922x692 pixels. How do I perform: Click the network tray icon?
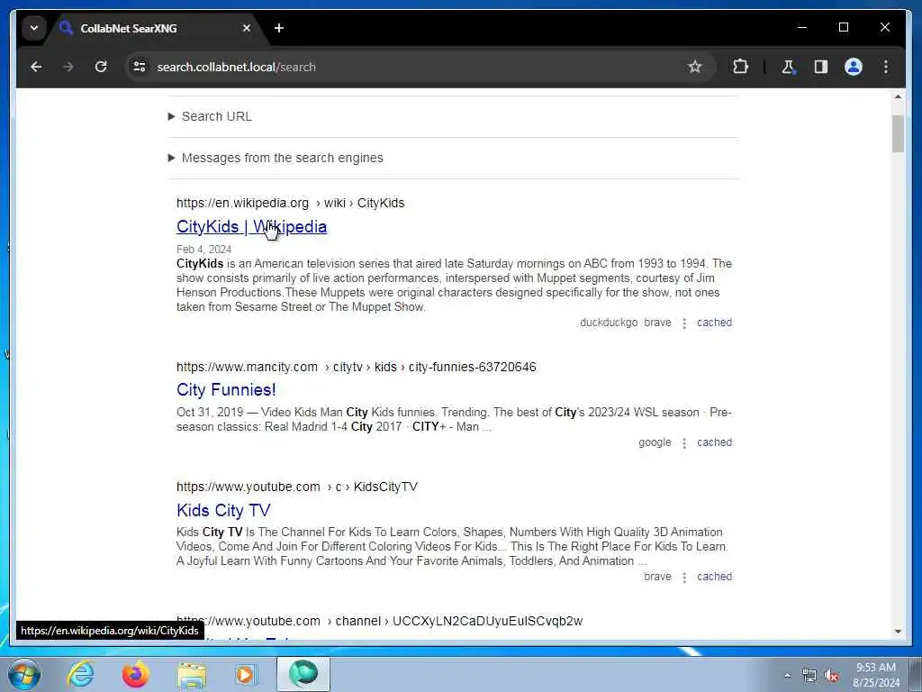pyautogui.click(x=809, y=676)
